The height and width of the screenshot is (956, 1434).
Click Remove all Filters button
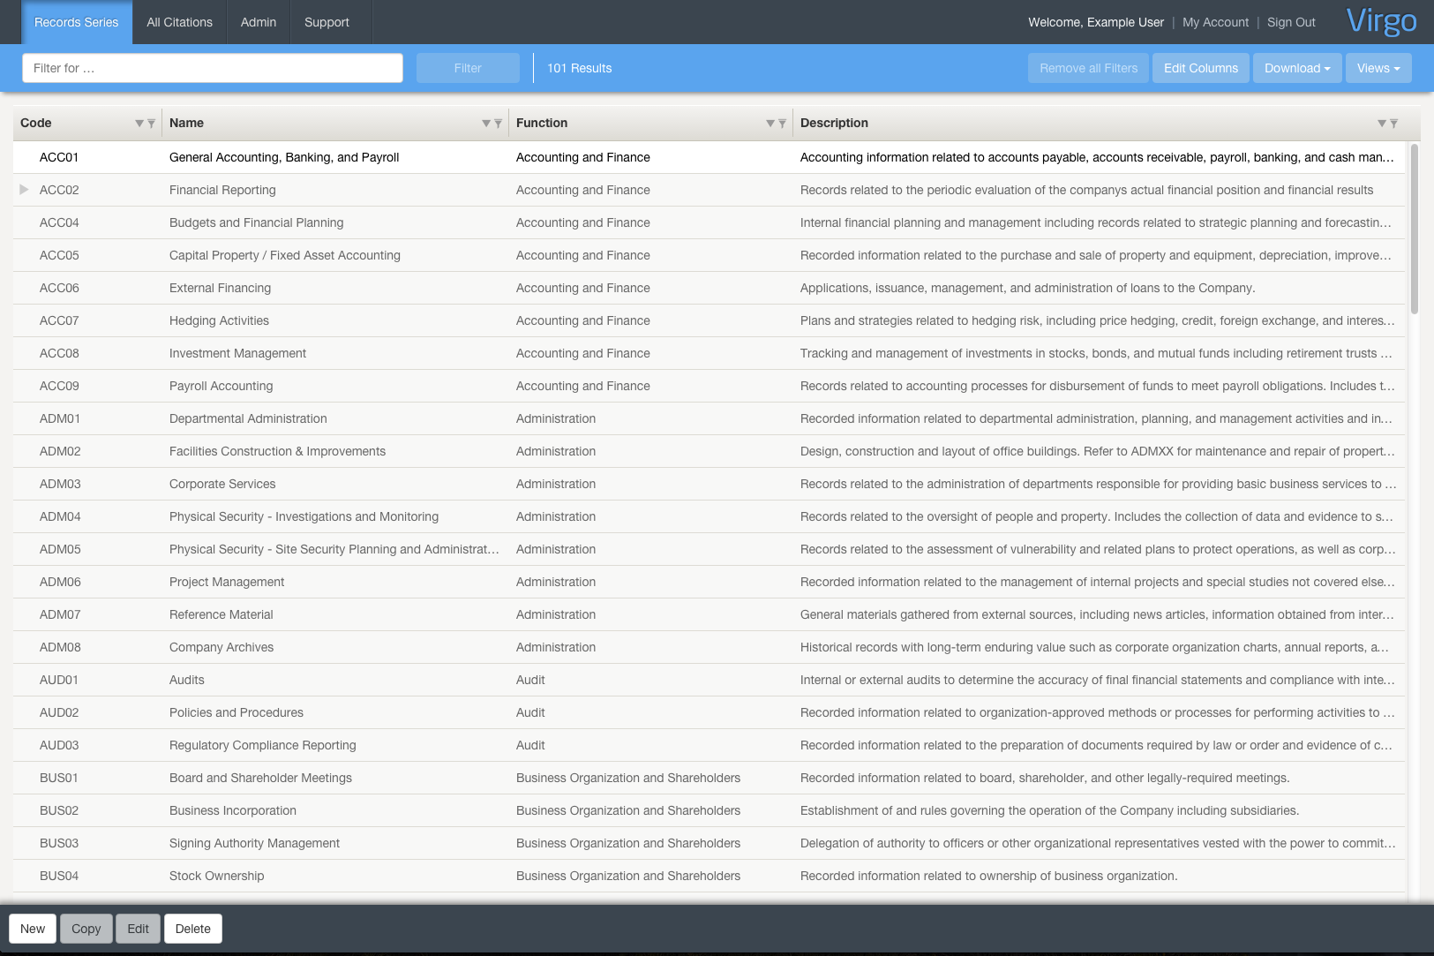click(1089, 68)
